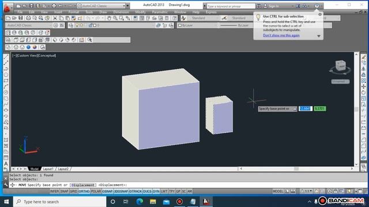Click the Autodesk Exchange X icon
369x207 pixels.
point(298,6)
